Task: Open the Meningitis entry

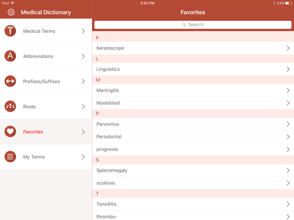Action: [x=193, y=90]
